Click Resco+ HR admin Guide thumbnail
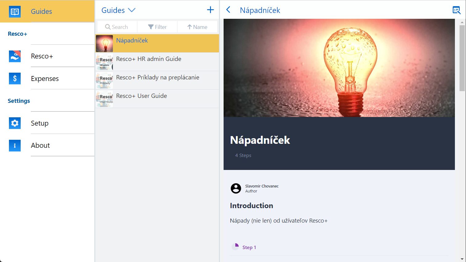466x262 pixels. point(104,62)
